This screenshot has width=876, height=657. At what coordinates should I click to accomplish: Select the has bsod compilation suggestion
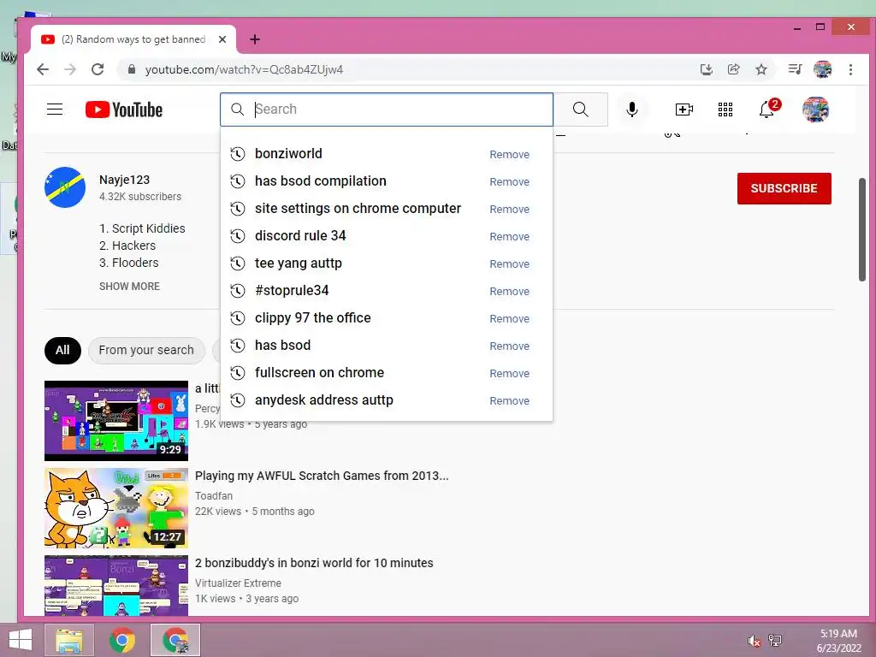387,181
